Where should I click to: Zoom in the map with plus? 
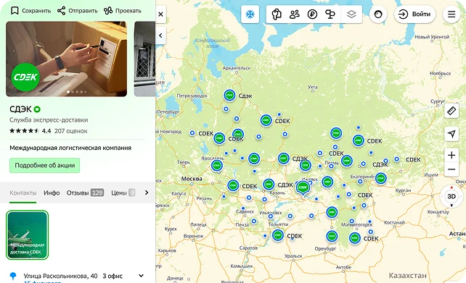pyautogui.click(x=451, y=156)
